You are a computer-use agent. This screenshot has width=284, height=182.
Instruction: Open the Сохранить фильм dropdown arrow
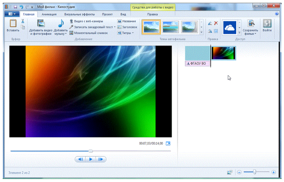256,34
